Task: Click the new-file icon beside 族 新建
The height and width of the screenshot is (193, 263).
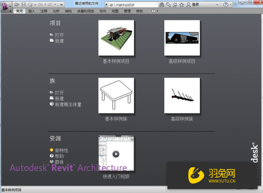Action: (x=52, y=98)
